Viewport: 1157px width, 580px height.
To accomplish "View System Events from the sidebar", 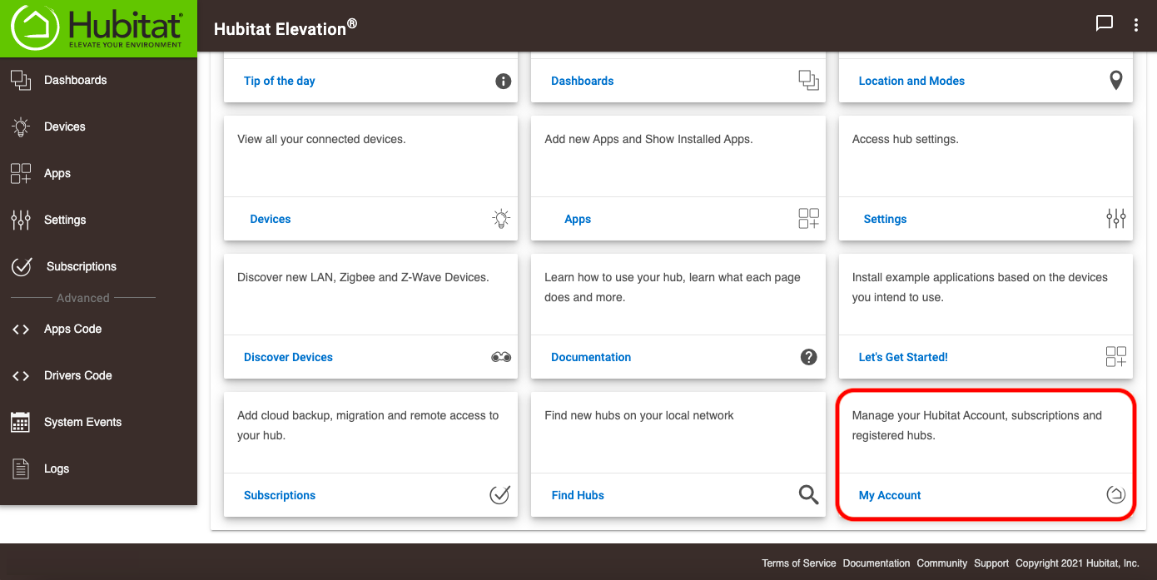I will (x=82, y=422).
